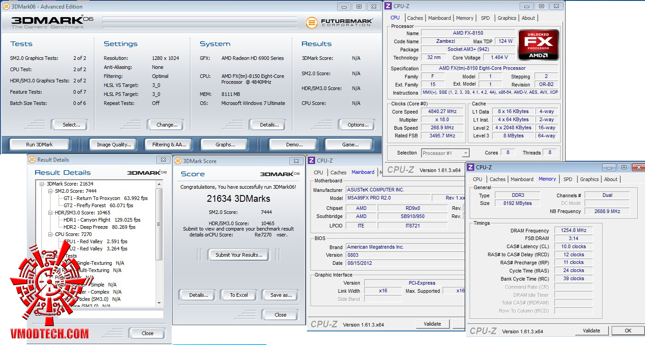This screenshot has height=345, width=645.
Task: Select HDR2 - Deep Freeze row
Action: (99, 227)
